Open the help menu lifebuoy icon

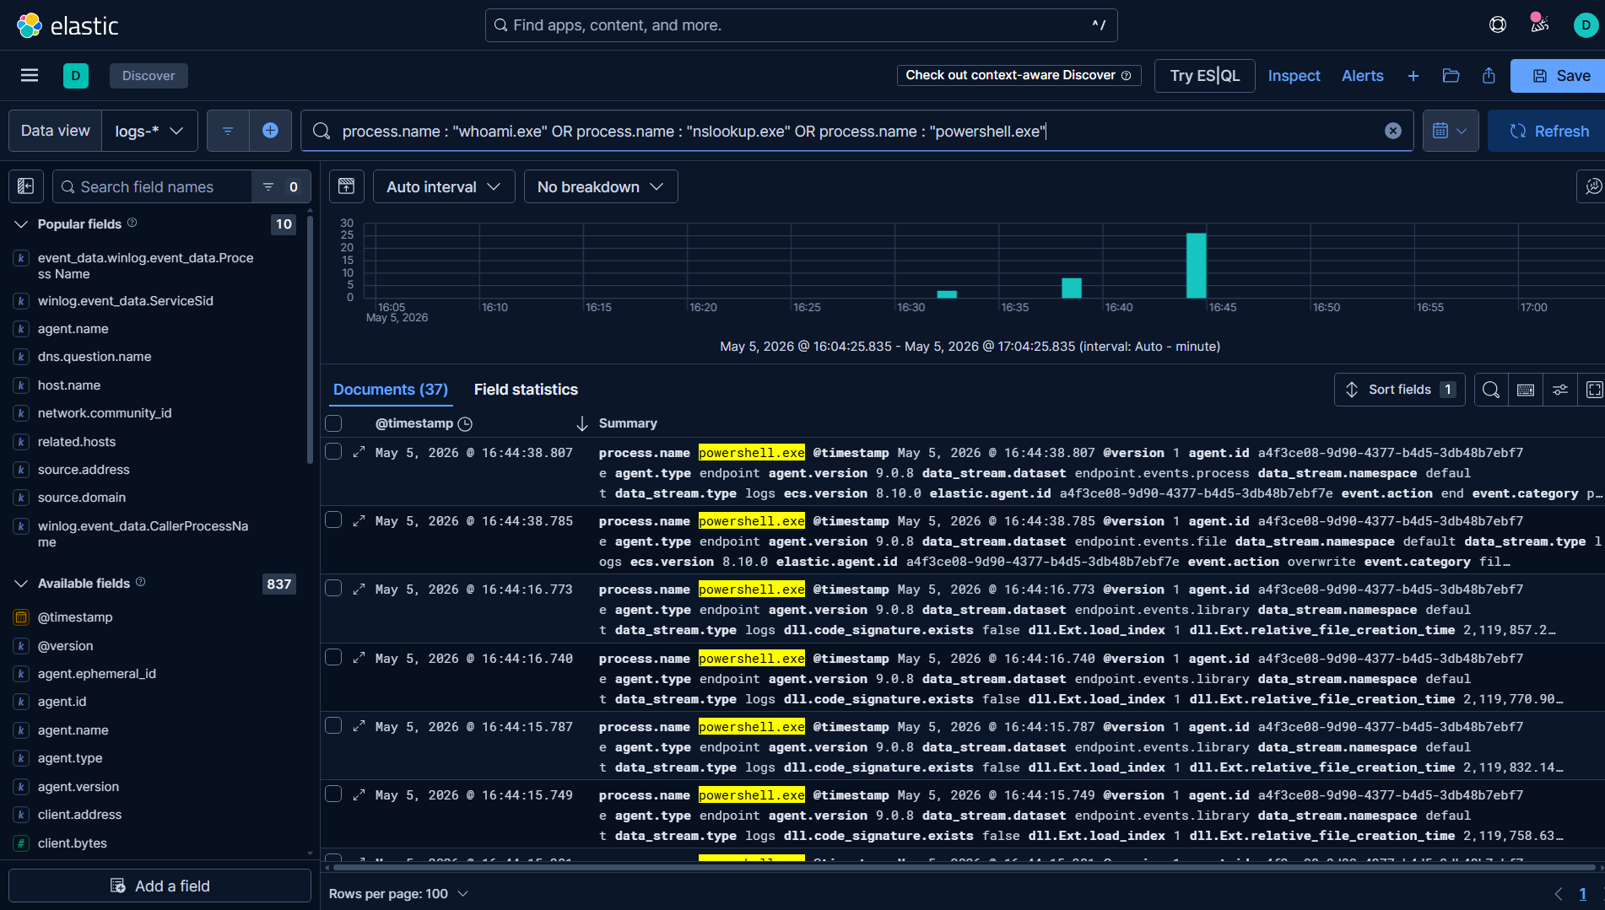click(x=1498, y=25)
